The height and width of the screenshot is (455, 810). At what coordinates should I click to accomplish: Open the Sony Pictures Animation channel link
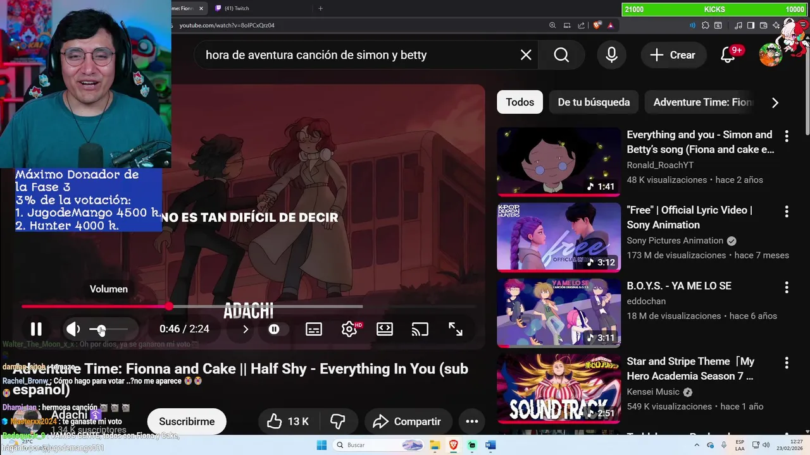pyautogui.click(x=675, y=241)
